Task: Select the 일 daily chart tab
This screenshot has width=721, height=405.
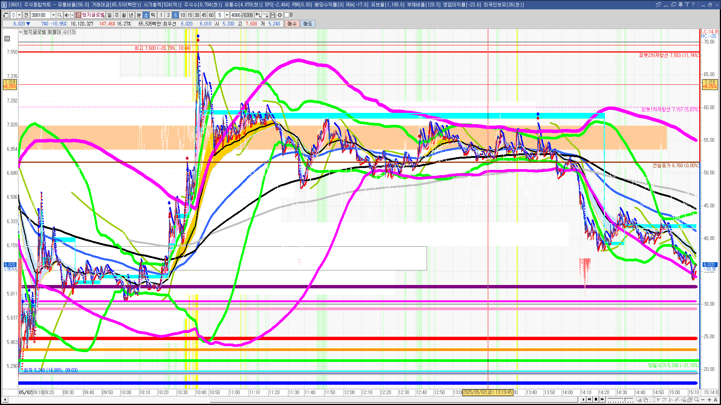Action: (x=109, y=15)
